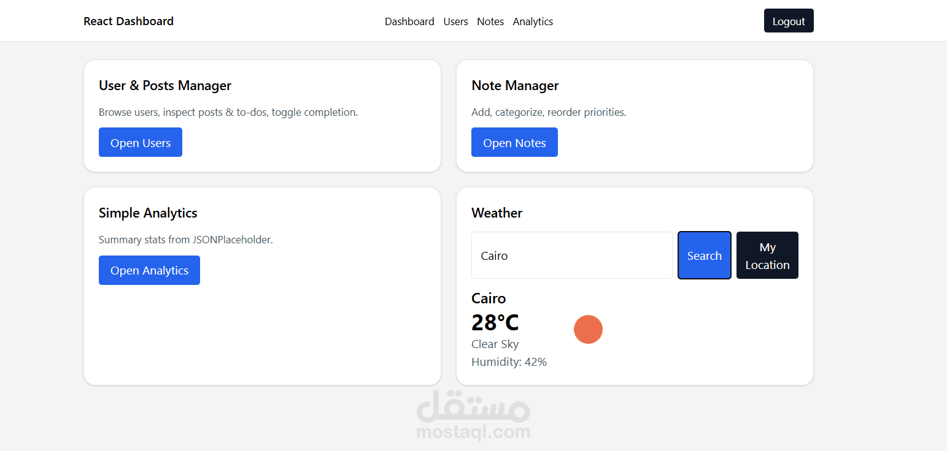Click the 'Browse users, inspect posts' description
This screenshot has height=451, width=947.
(228, 113)
